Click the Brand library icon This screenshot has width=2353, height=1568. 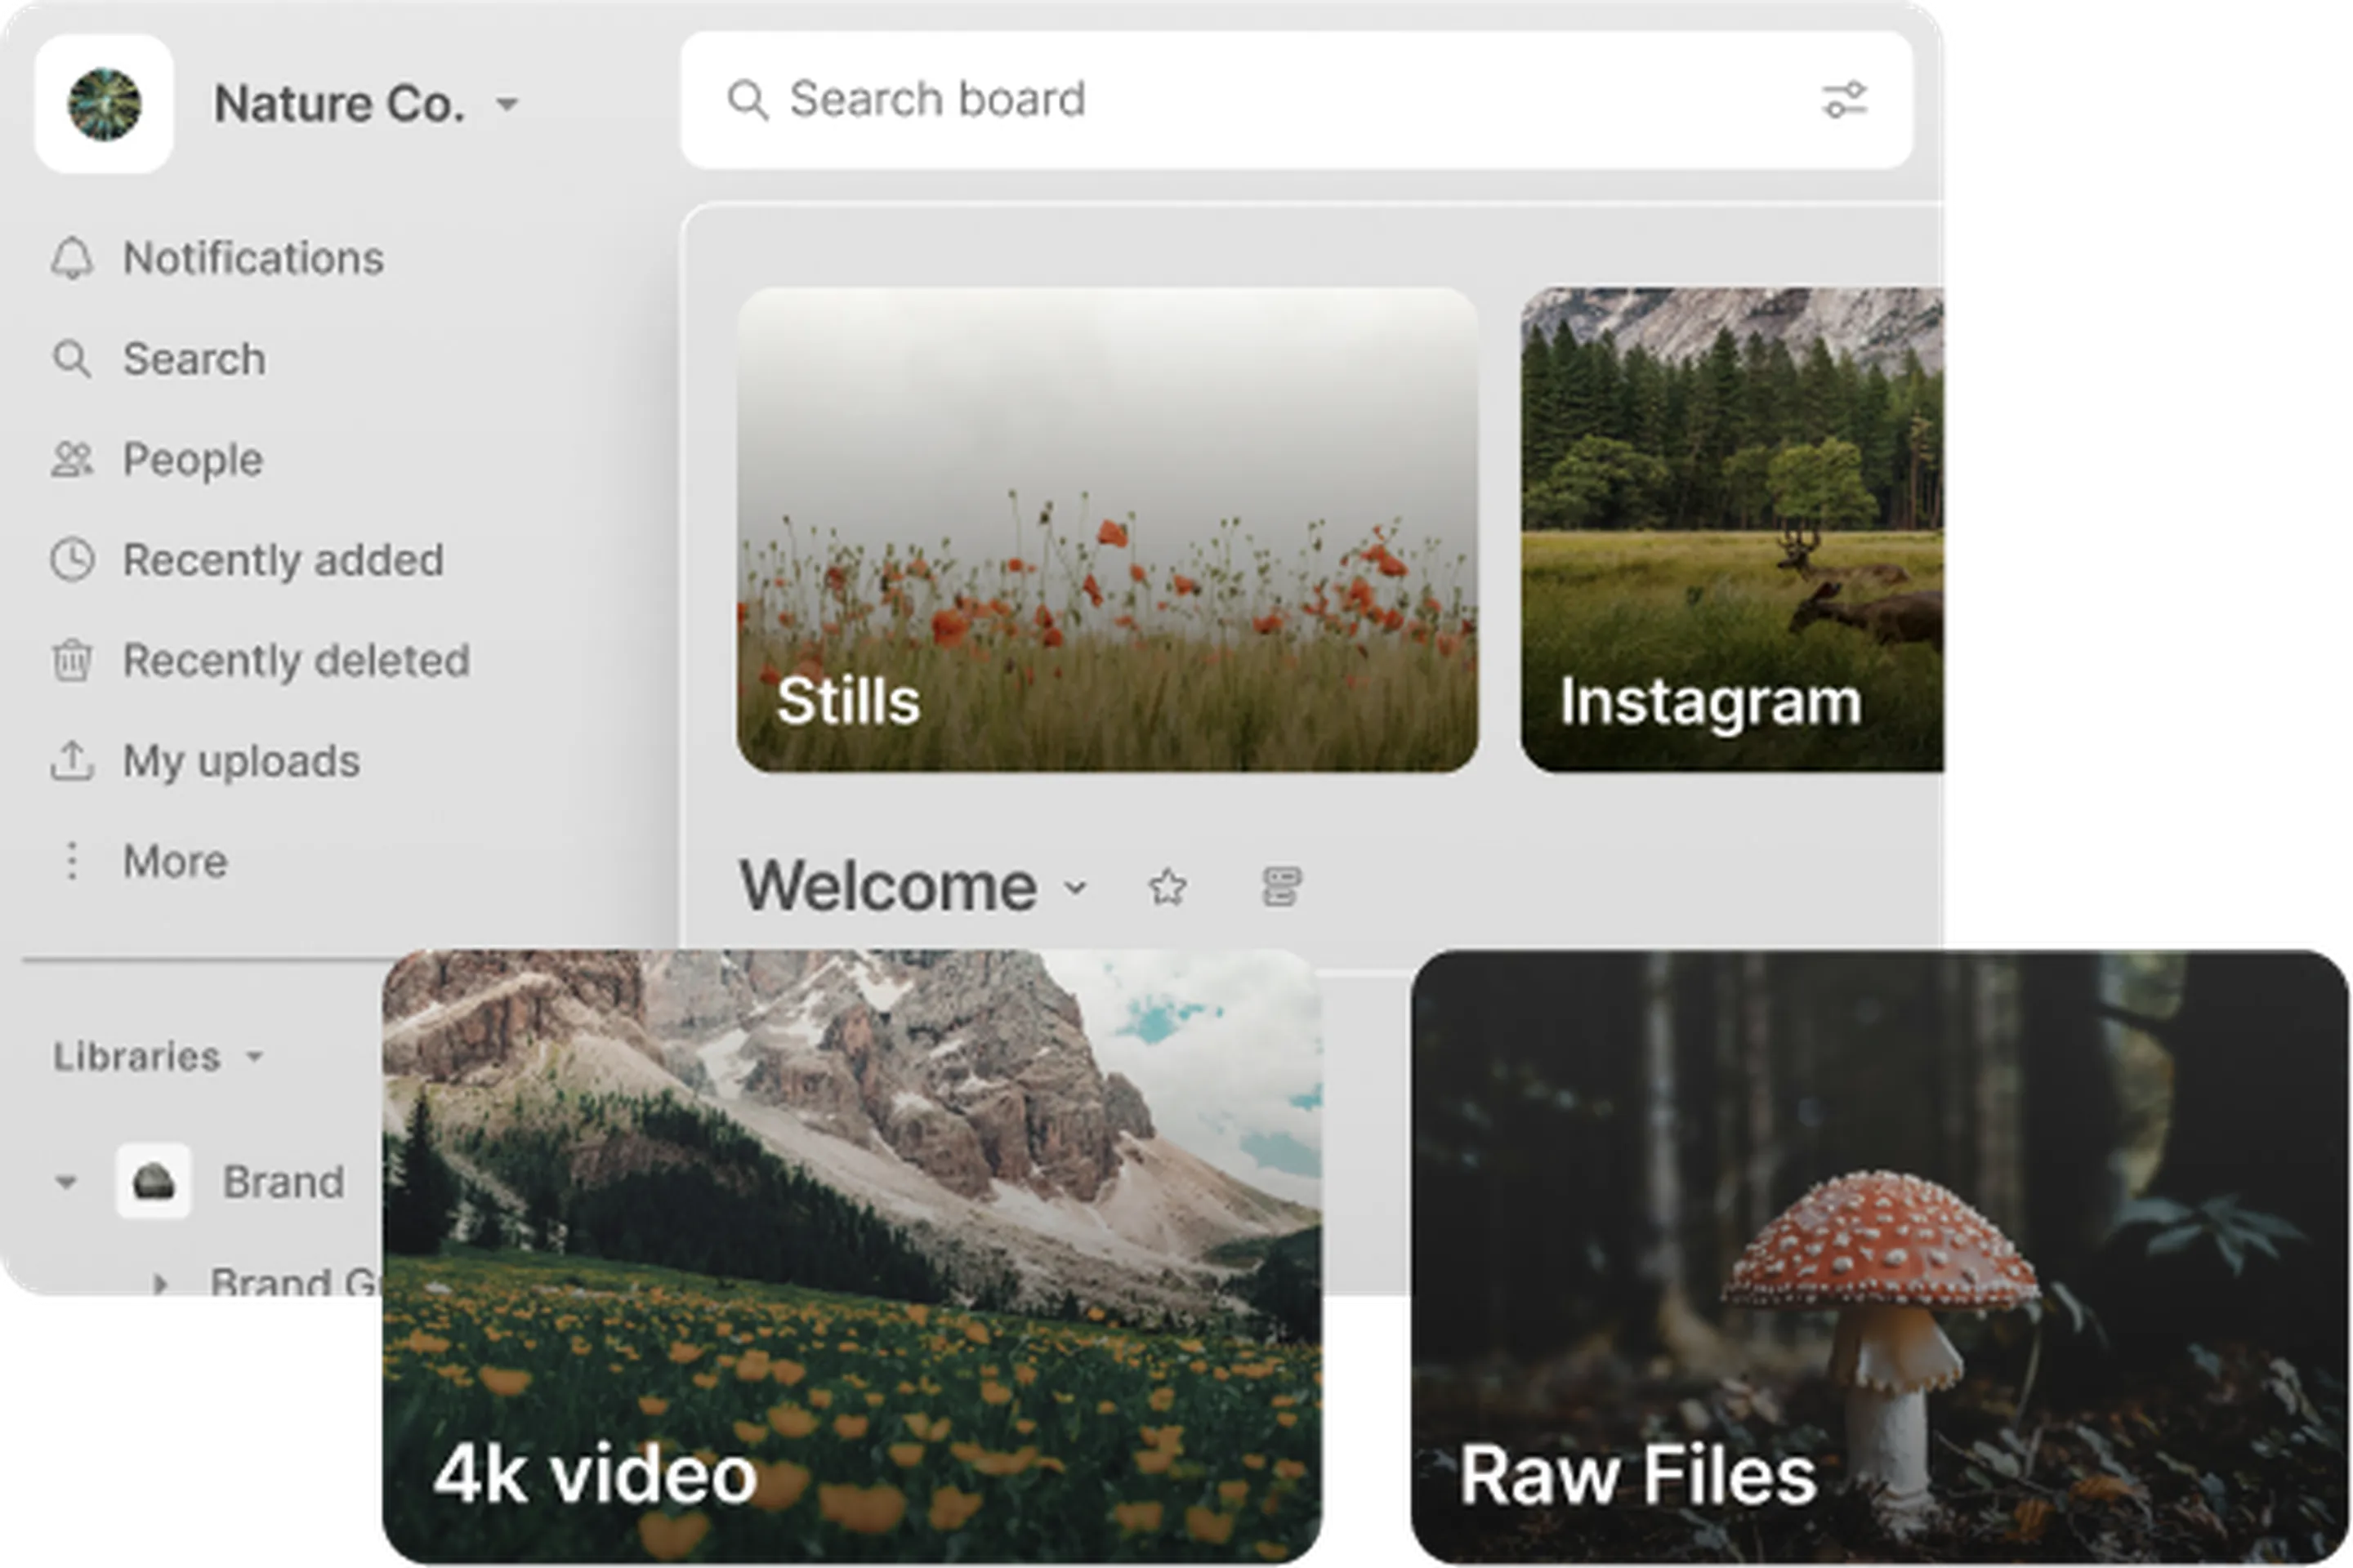click(x=153, y=1182)
